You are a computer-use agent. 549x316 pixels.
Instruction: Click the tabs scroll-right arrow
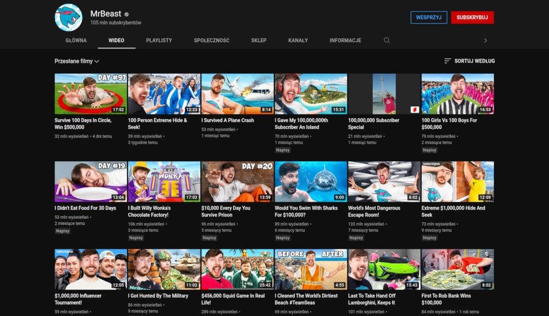click(x=485, y=40)
